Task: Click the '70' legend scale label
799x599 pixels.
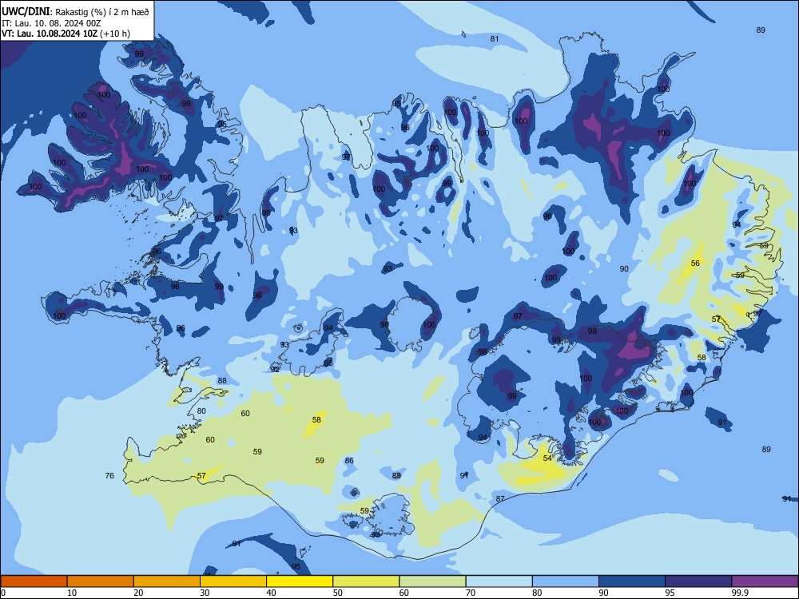Action: pyautogui.click(x=471, y=593)
